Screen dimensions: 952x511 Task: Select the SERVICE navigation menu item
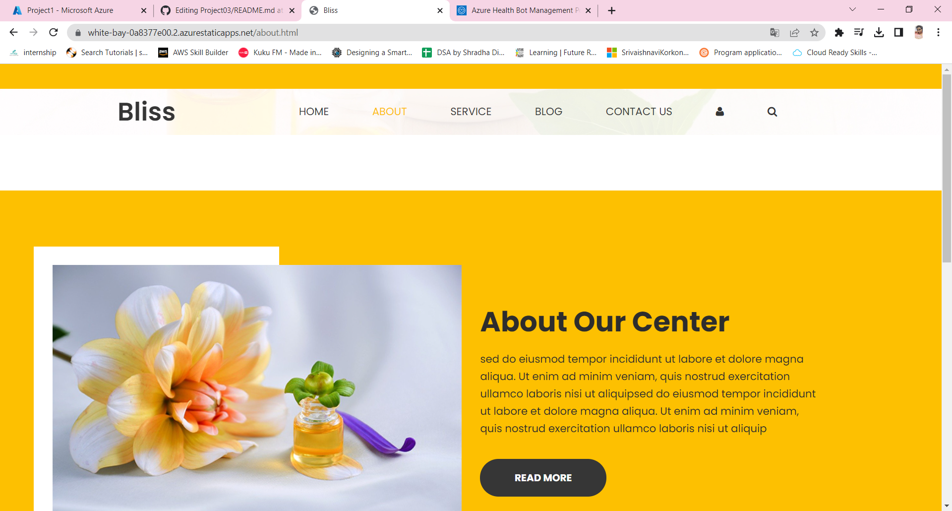471,112
